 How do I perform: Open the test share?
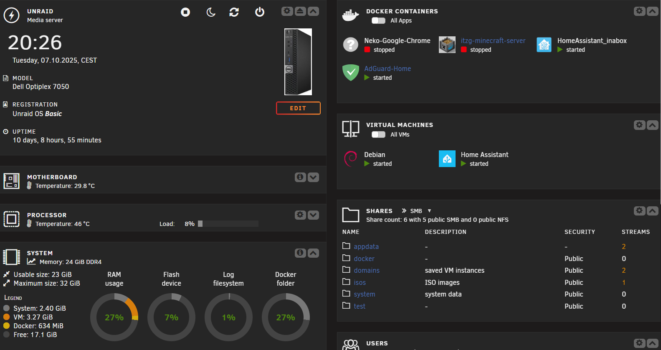pos(360,306)
